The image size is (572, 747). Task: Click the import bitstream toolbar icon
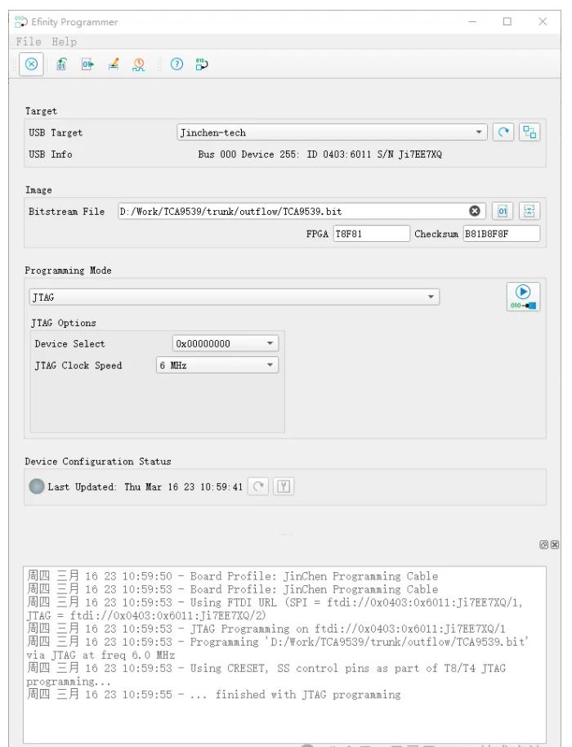61,64
